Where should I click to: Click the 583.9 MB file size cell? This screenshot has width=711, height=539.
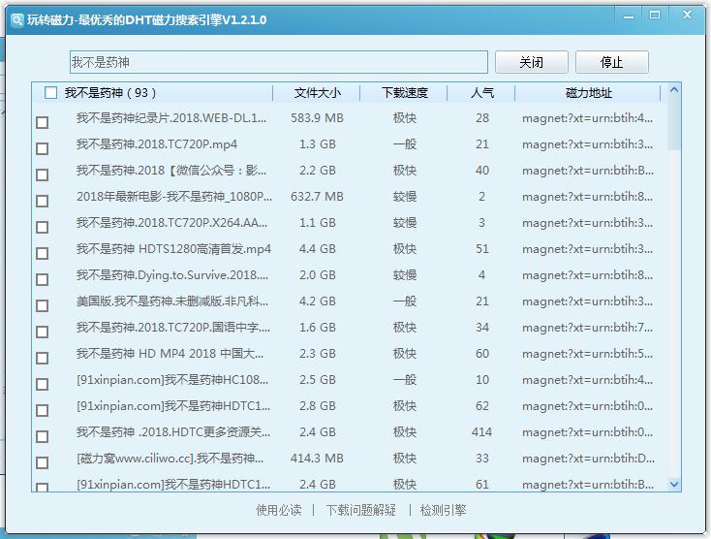pyautogui.click(x=317, y=118)
